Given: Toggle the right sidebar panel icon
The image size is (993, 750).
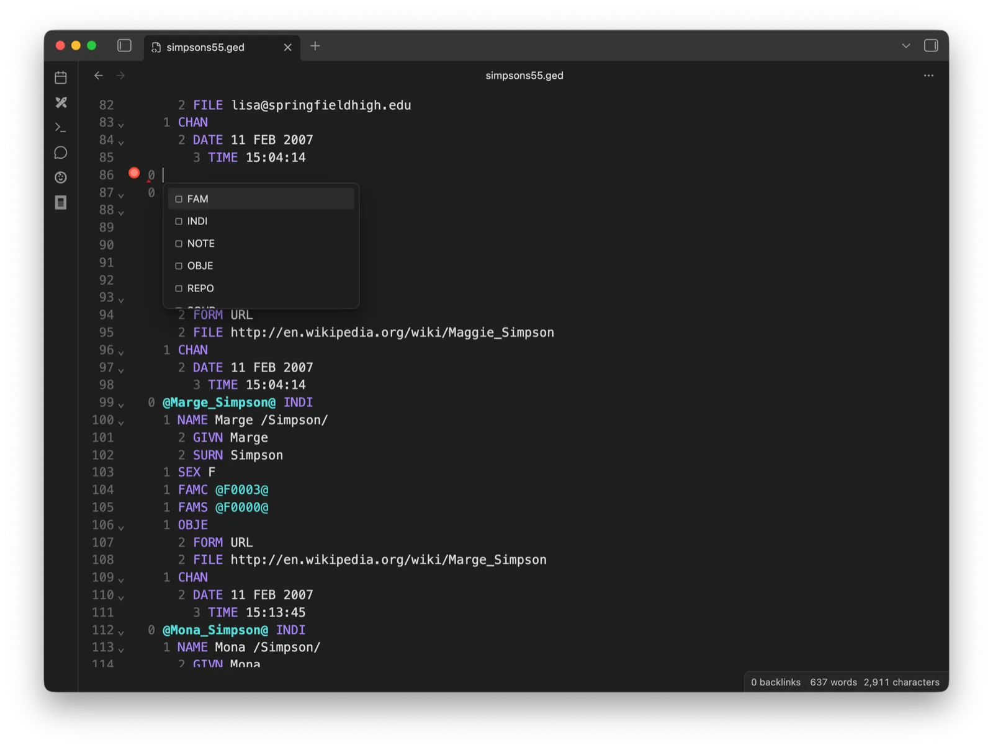Looking at the screenshot, I should pos(930,46).
